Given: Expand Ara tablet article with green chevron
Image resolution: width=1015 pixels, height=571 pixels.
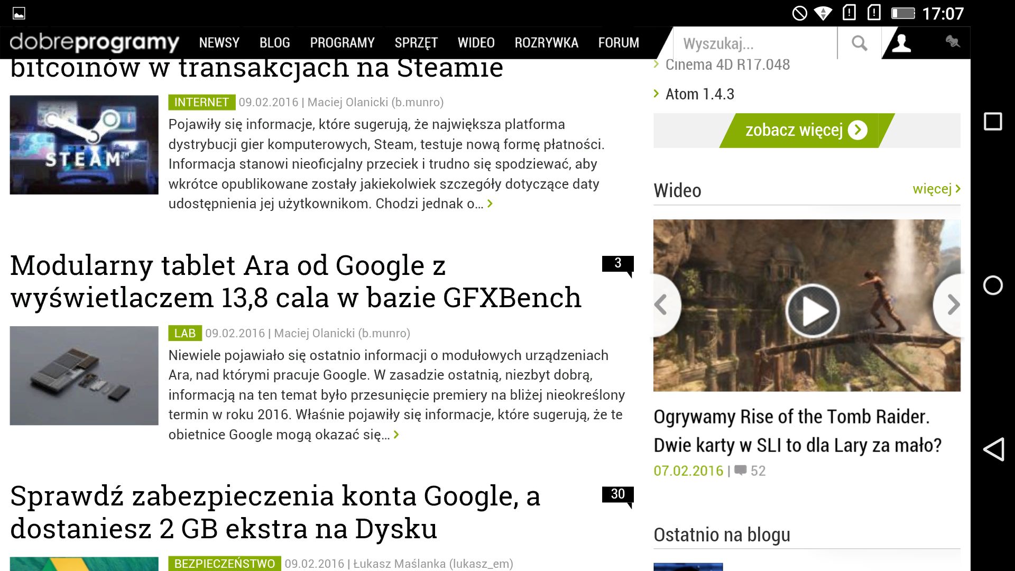Looking at the screenshot, I should click(x=396, y=435).
